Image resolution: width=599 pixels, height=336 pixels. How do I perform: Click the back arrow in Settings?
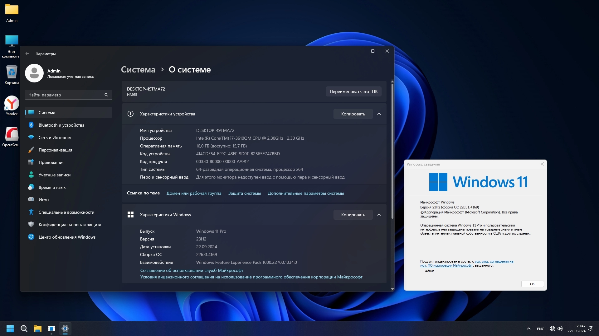(x=27, y=54)
